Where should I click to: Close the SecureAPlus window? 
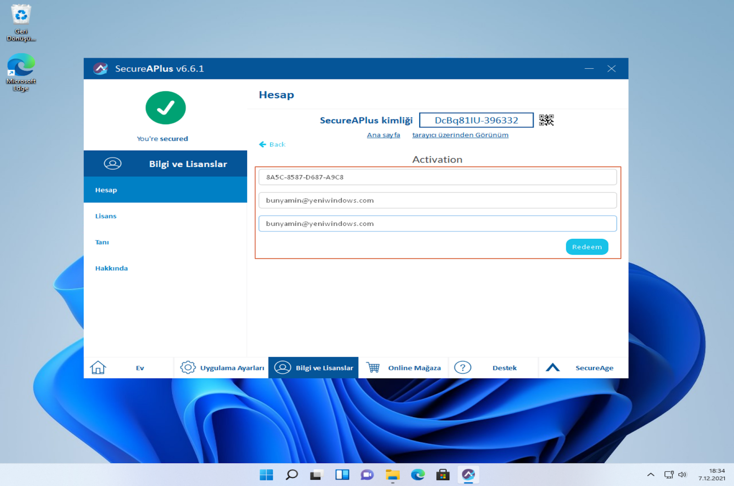click(x=612, y=69)
